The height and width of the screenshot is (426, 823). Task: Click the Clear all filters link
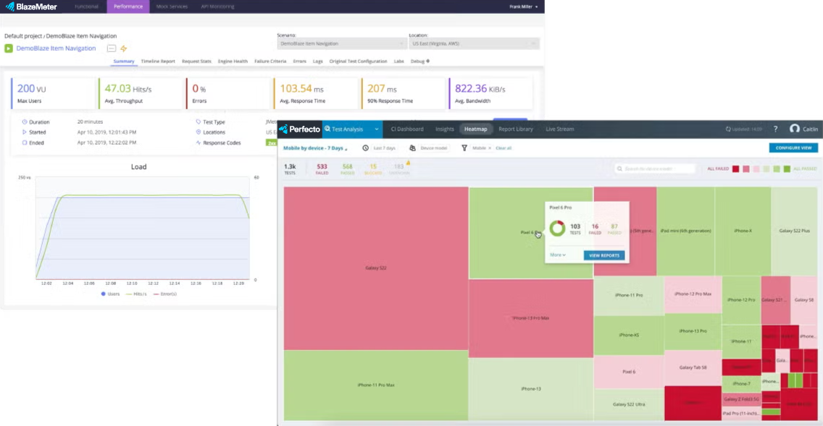504,148
